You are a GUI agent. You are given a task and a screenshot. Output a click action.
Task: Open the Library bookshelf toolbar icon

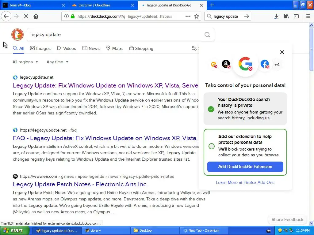coord(286,17)
